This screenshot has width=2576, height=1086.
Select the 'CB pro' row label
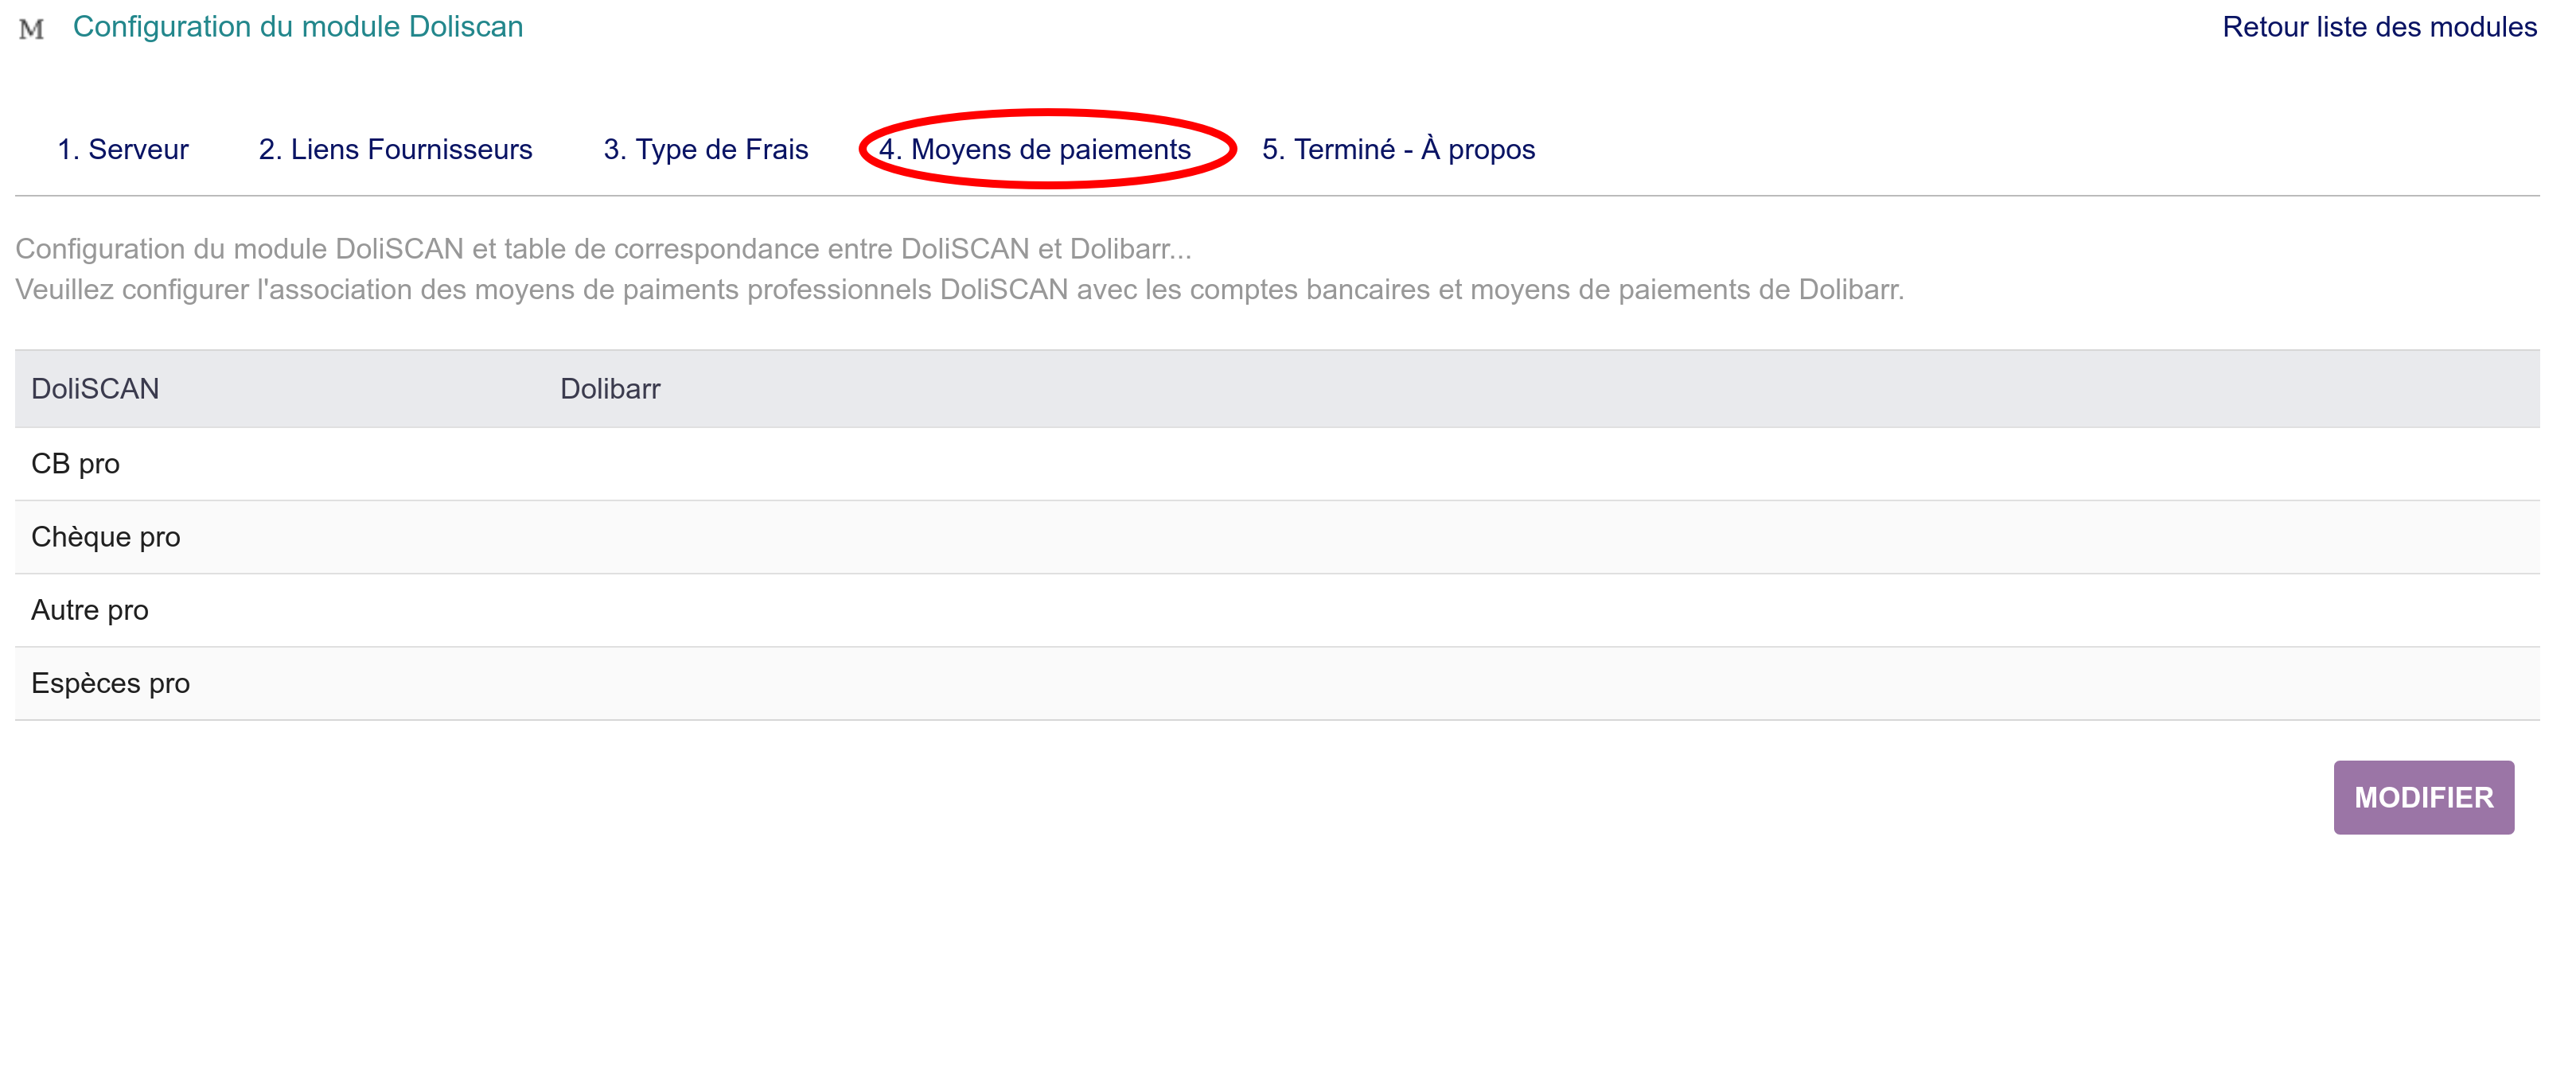[x=75, y=464]
